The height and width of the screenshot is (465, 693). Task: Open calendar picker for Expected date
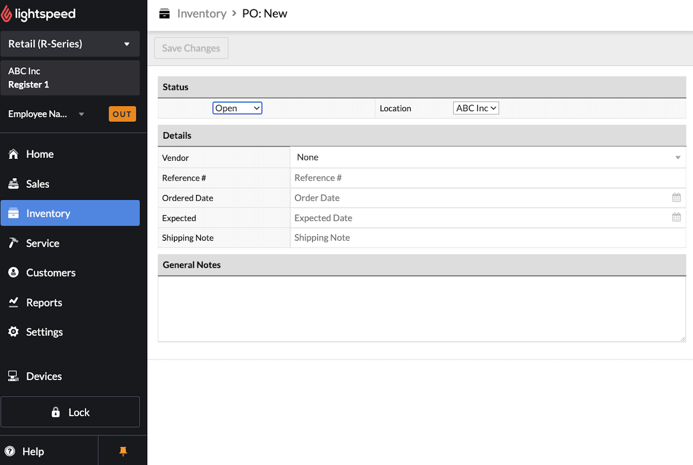tap(676, 218)
